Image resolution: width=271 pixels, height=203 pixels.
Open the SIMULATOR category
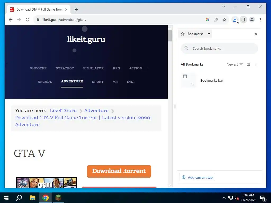pyautogui.click(x=93, y=68)
